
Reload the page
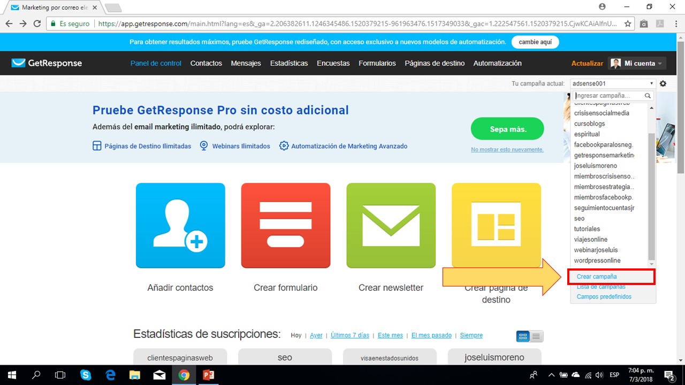coord(37,24)
